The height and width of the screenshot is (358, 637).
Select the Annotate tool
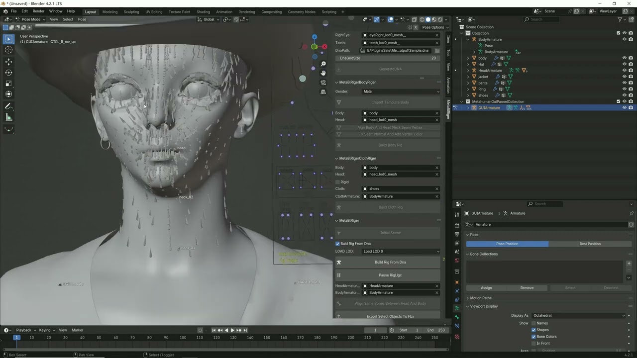click(8, 106)
